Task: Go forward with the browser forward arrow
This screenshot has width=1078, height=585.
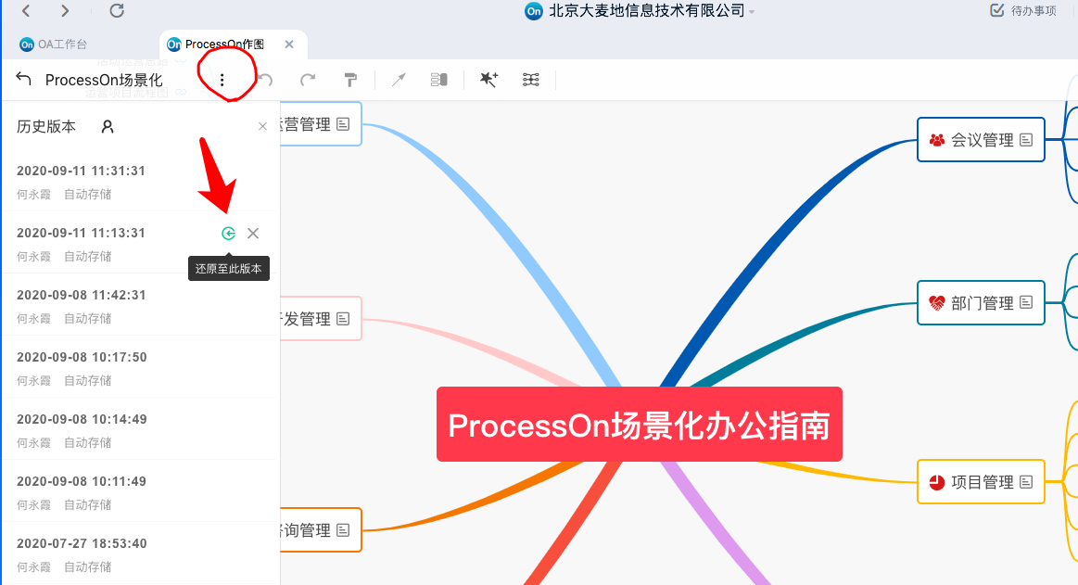Action: 65,10
